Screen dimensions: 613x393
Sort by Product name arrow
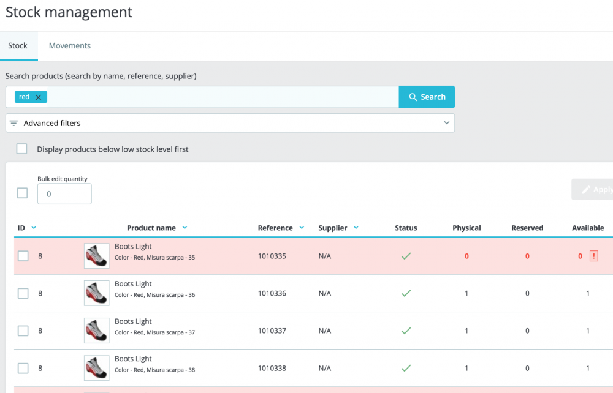coord(185,228)
